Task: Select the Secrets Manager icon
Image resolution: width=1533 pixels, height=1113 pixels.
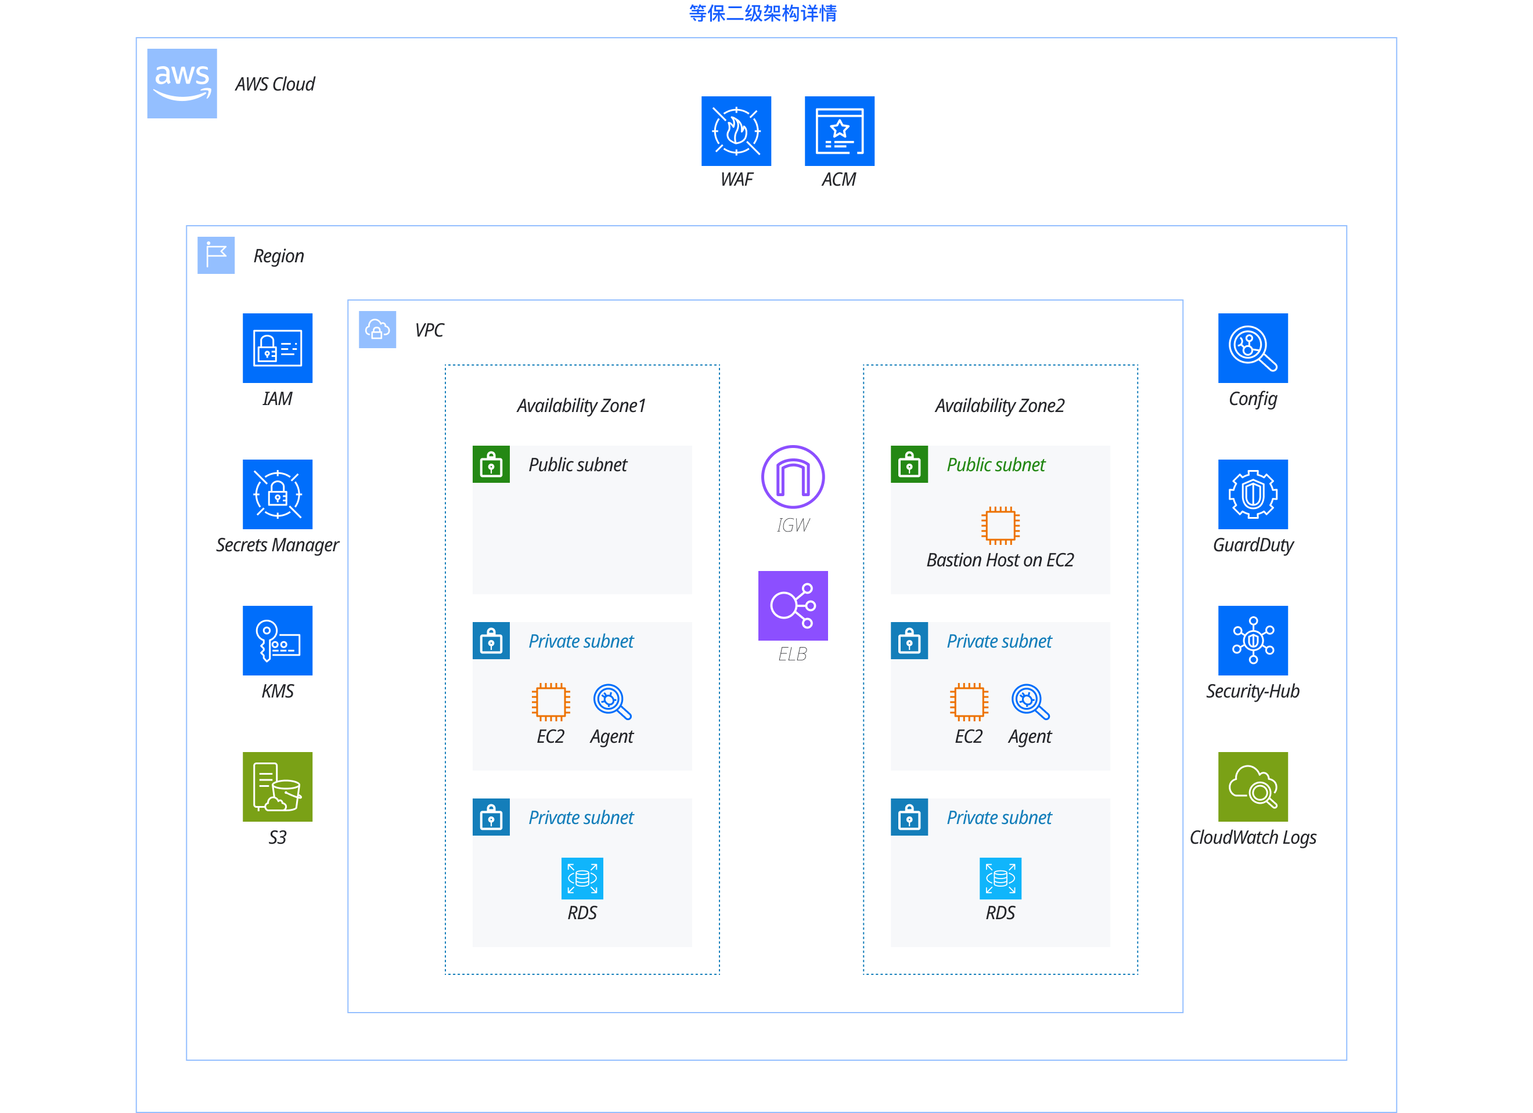Action: 277,494
